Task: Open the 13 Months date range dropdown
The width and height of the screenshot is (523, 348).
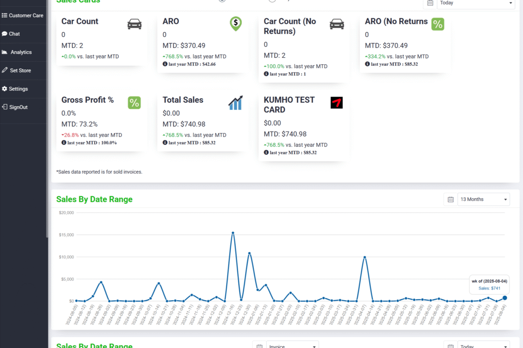Action: point(484,199)
